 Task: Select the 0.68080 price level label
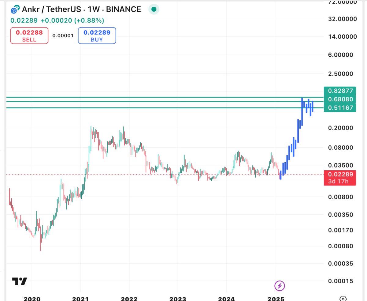coord(340,99)
